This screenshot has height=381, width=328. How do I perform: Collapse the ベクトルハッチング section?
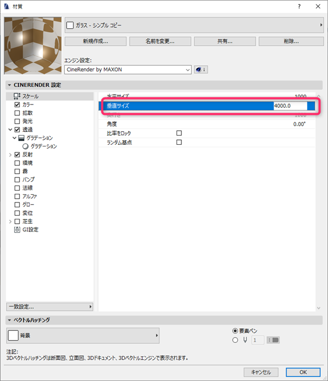(9, 320)
